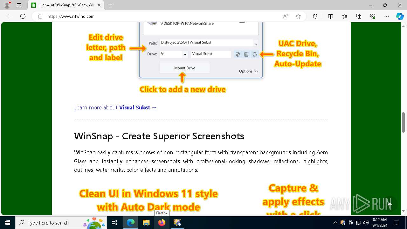The width and height of the screenshot is (407, 229).
Task: Click the taskbar search box
Action: pos(61,223)
